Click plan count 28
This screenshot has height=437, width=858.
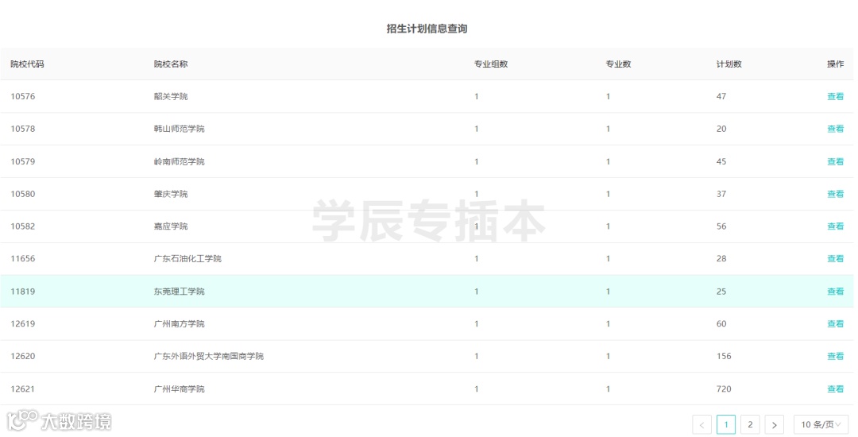721,258
